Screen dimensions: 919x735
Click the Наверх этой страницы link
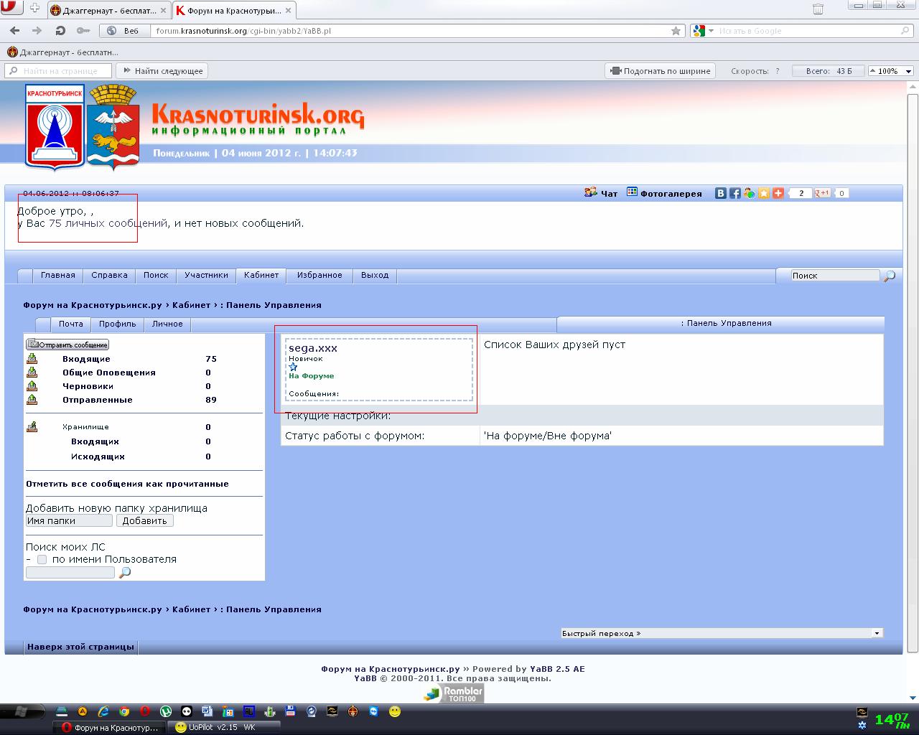tap(80, 647)
